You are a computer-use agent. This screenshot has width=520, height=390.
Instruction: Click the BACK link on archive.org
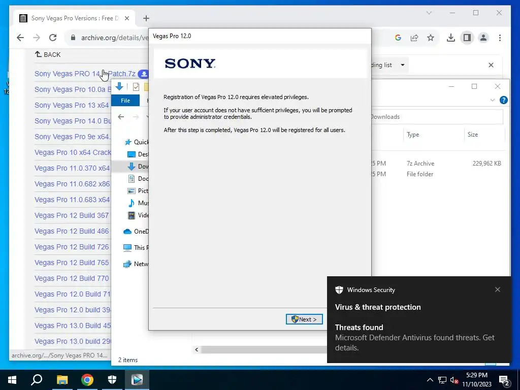[x=48, y=54]
